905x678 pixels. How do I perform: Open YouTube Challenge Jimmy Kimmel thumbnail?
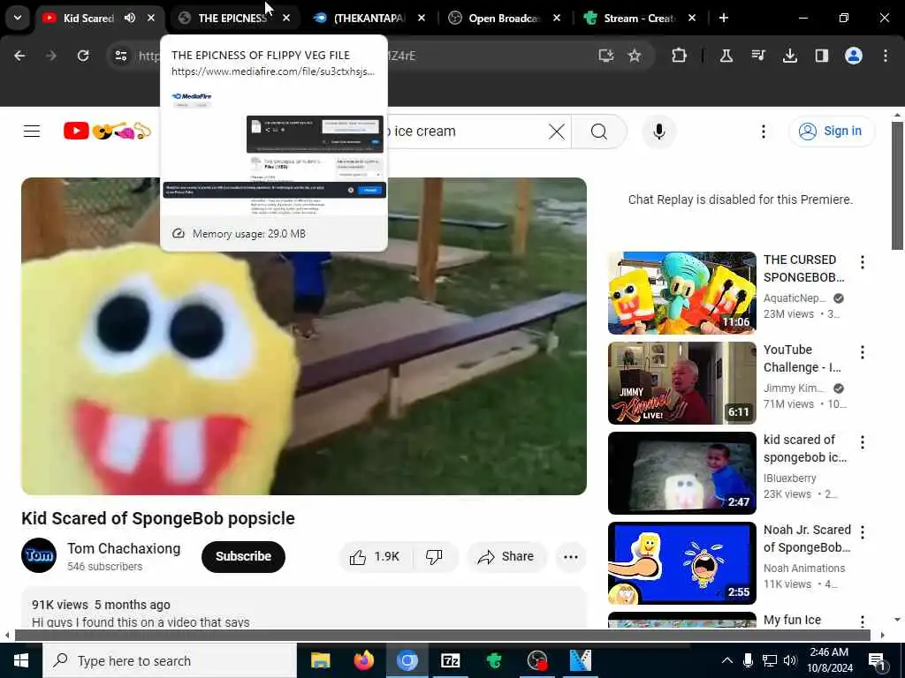pyautogui.click(x=681, y=383)
